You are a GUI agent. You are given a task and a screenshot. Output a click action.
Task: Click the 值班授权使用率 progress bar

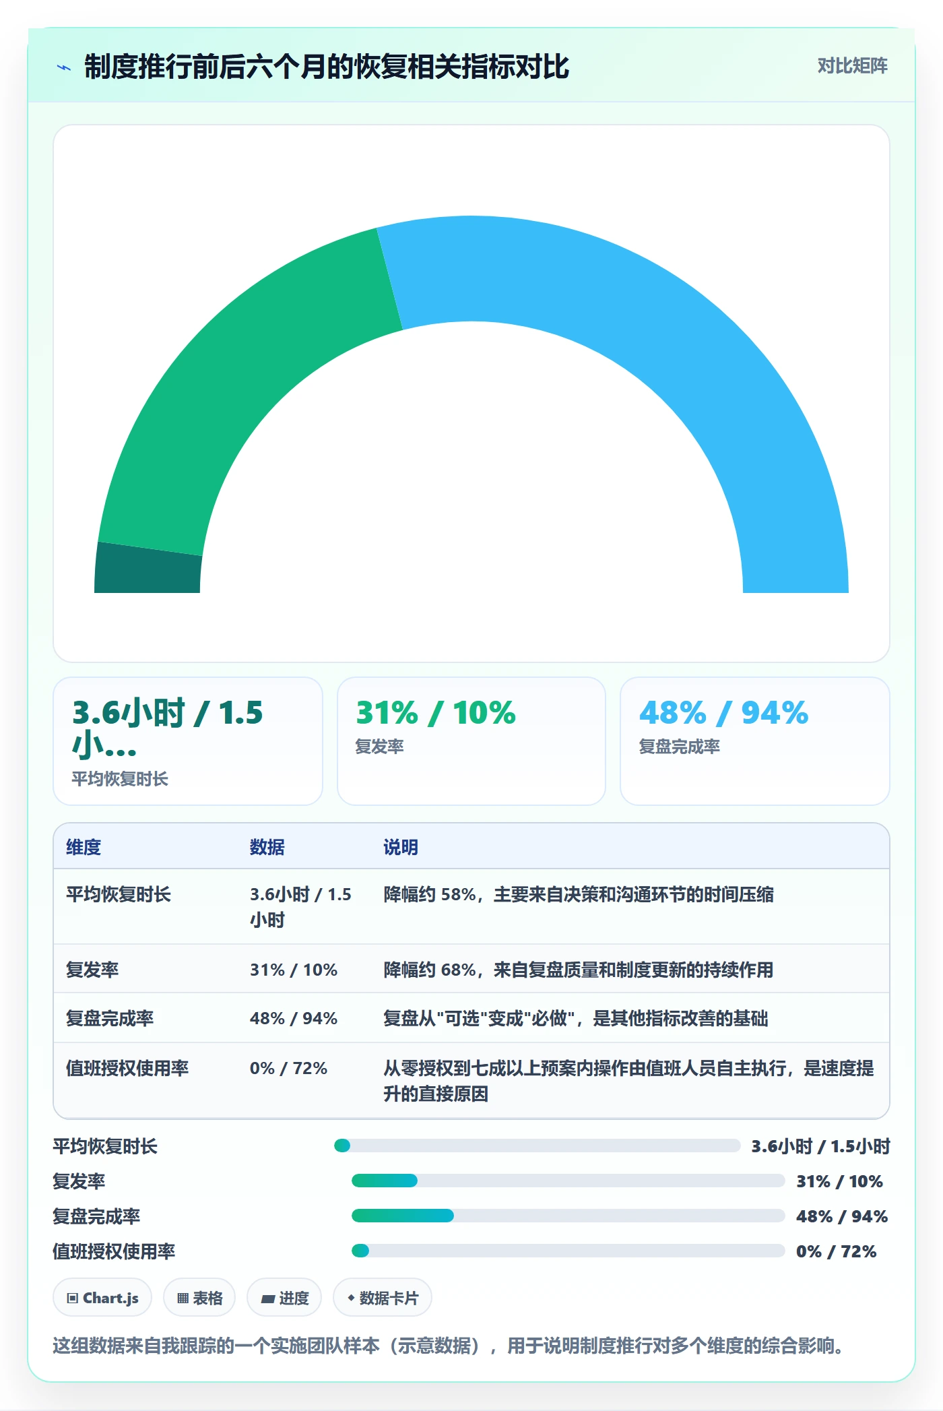568,1251
